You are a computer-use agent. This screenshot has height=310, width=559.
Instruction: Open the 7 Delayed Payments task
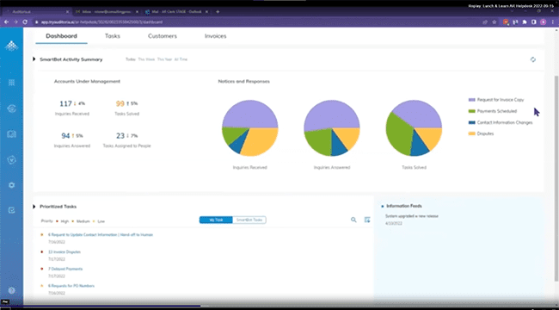pyautogui.click(x=65, y=269)
